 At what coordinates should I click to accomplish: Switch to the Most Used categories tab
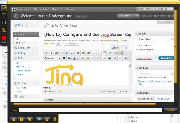click(x=163, y=99)
